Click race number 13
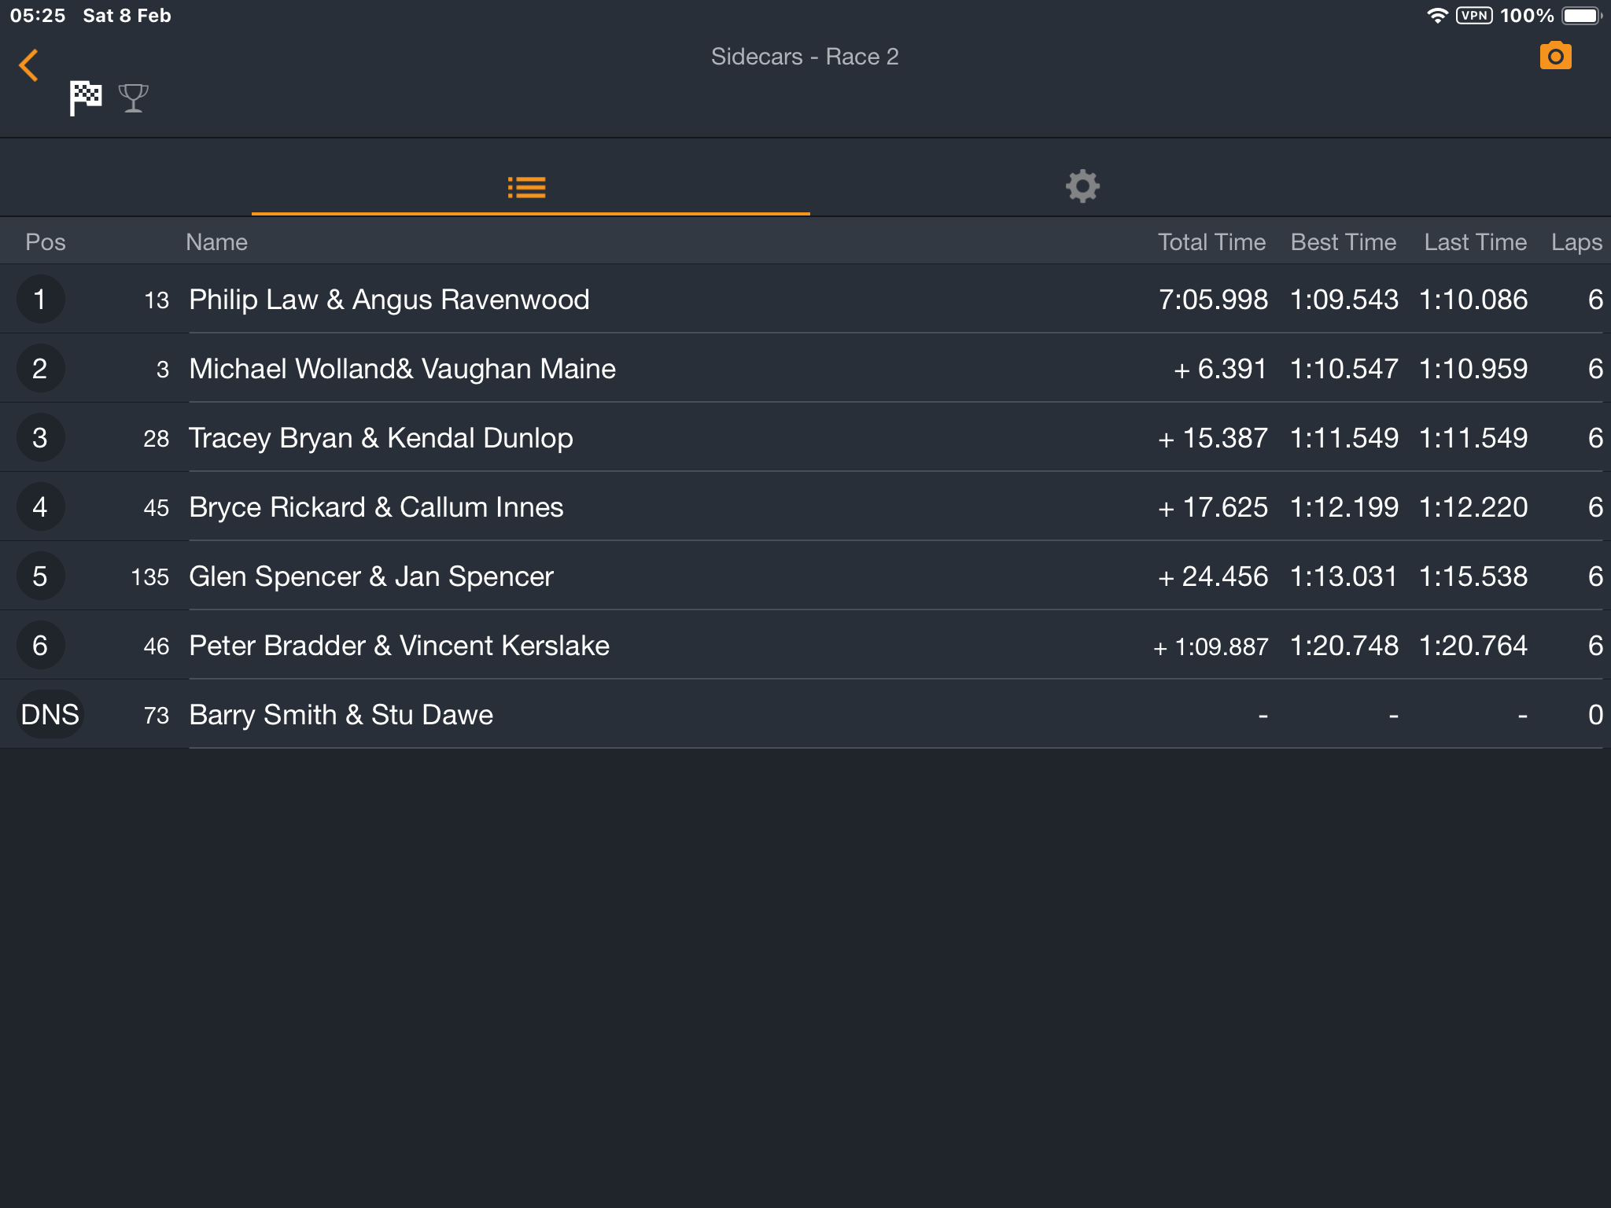Image resolution: width=1611 pixels, height=1208 pixels. click(x=157, y=300)
